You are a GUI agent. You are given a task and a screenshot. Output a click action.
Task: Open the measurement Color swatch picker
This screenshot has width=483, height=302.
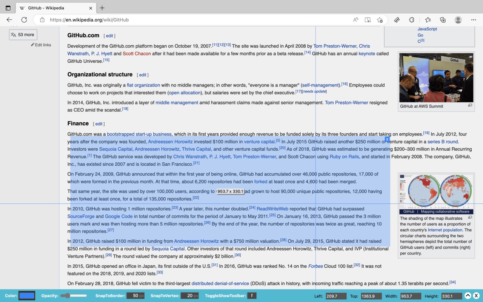pyautogui.click(x=27, y=296)
